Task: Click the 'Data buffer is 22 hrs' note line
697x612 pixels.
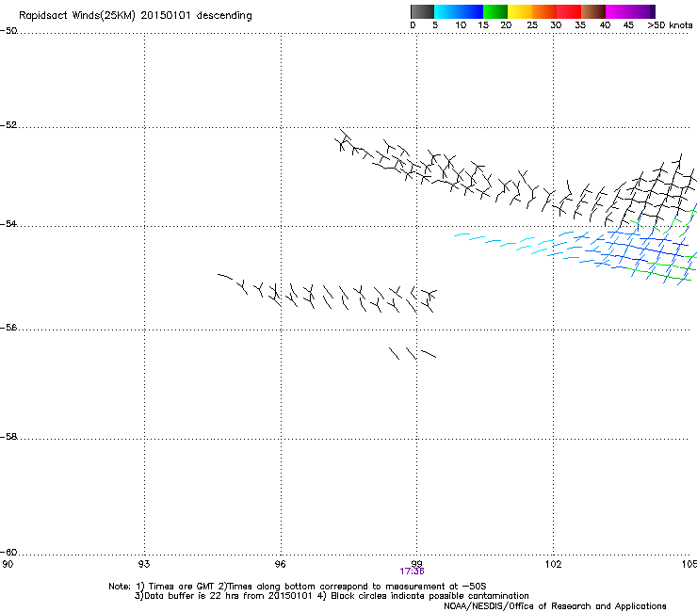Action: [x=332, y=596]
